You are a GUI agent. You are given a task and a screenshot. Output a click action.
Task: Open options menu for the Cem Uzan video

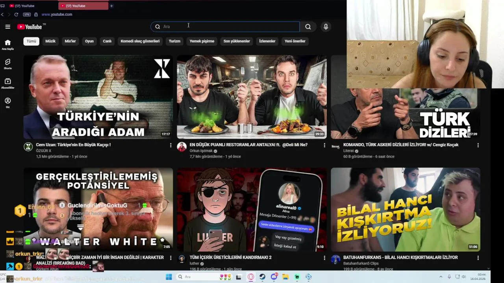[170, 145]
